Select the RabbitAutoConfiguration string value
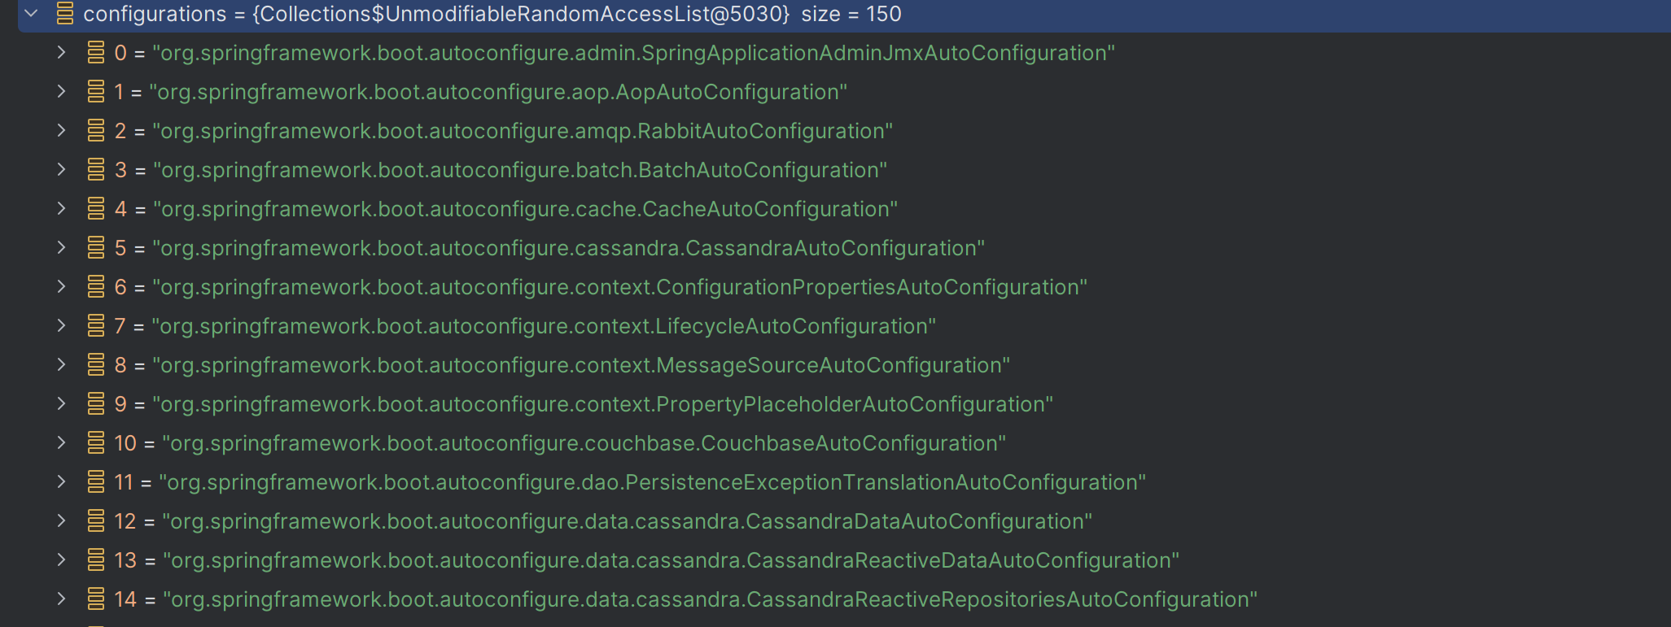This screenshot has height=627, width=1671. point(523,131)
